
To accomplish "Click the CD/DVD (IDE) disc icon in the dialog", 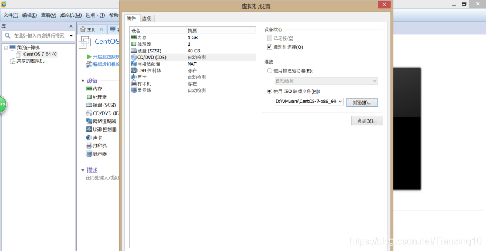I will tap(134, 57).
